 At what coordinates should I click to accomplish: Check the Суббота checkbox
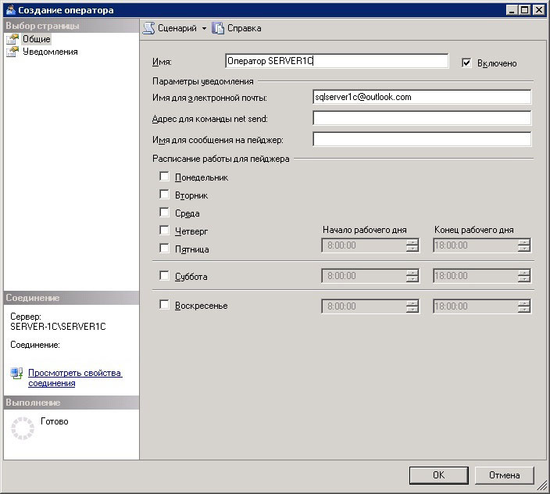click(164, 276)
